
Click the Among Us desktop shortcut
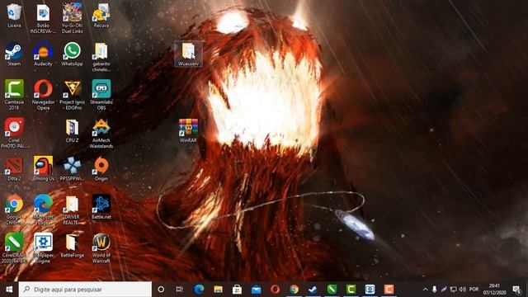43,169
